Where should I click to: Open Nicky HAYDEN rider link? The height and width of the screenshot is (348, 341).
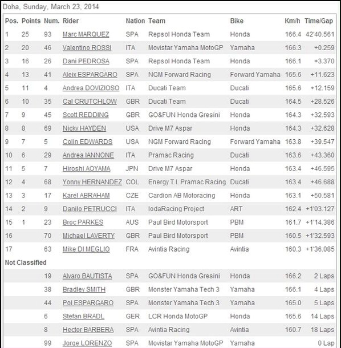pyautogui.click(x=84, y=128)
